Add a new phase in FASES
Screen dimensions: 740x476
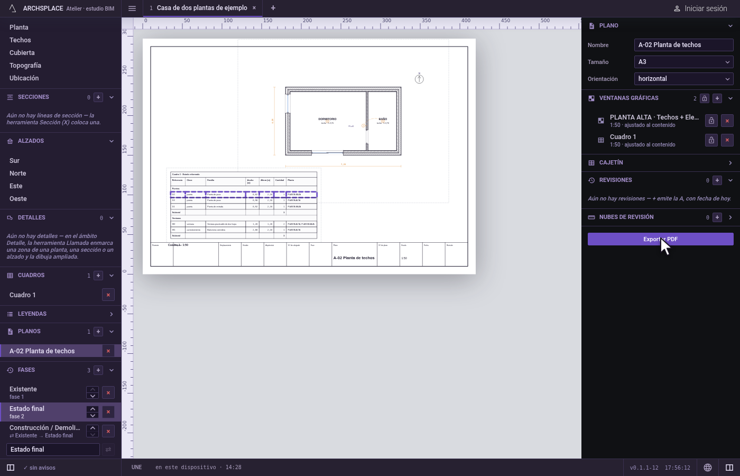98,370
